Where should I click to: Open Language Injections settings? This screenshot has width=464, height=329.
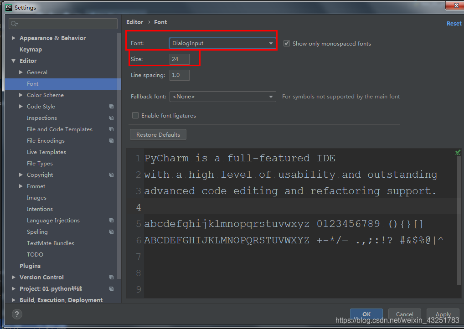[53, 221]
